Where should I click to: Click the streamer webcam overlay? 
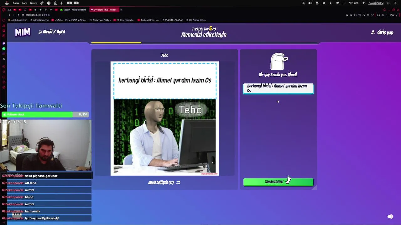point(46,145)
